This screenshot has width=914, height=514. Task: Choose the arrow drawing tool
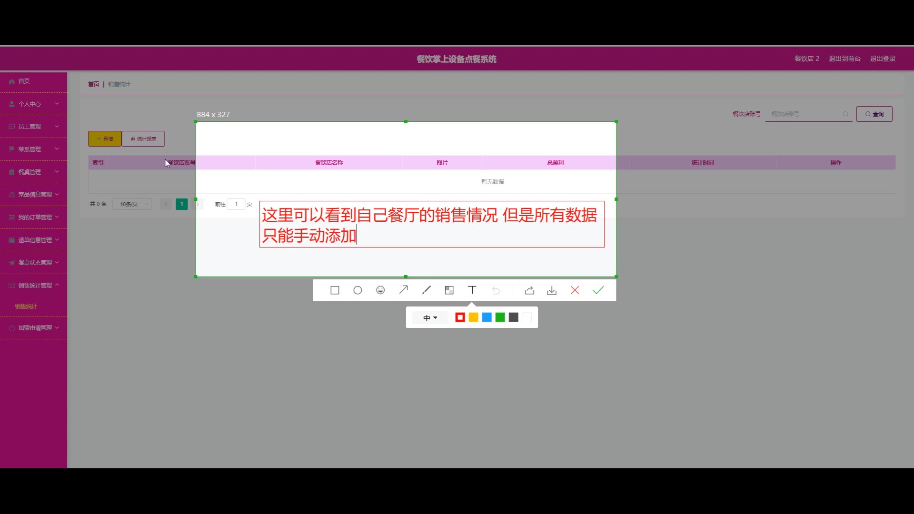[403, 290]
